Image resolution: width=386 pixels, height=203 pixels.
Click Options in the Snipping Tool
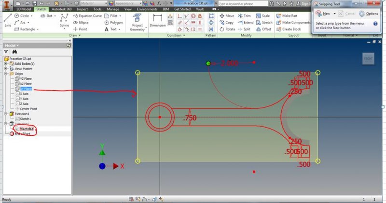[368, 14]
